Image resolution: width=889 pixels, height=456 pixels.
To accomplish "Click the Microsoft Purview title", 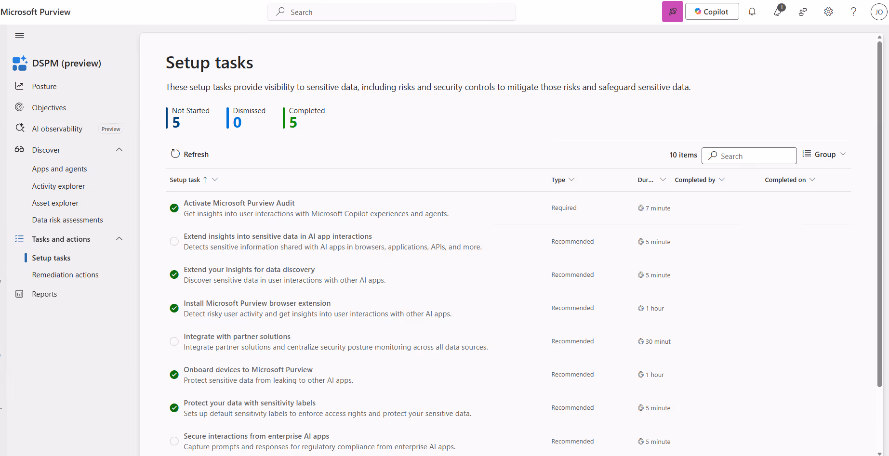I will (x=36, y=12).
